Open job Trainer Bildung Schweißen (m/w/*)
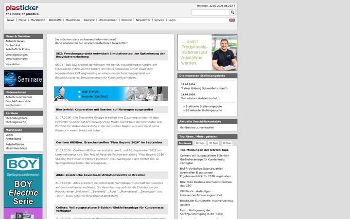Image resolution: width=350 pixels, height=219 pixels. coord(204,89)
